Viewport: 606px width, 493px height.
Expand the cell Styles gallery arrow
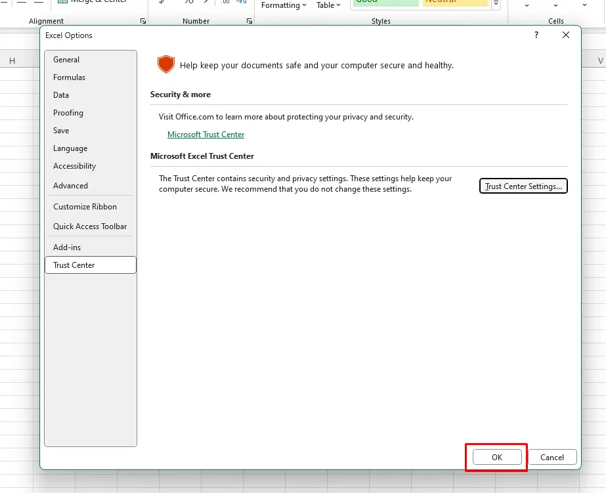496,5
